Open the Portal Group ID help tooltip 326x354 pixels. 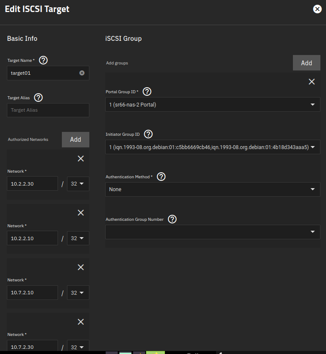pyautogui.click(x=146, y=92)
